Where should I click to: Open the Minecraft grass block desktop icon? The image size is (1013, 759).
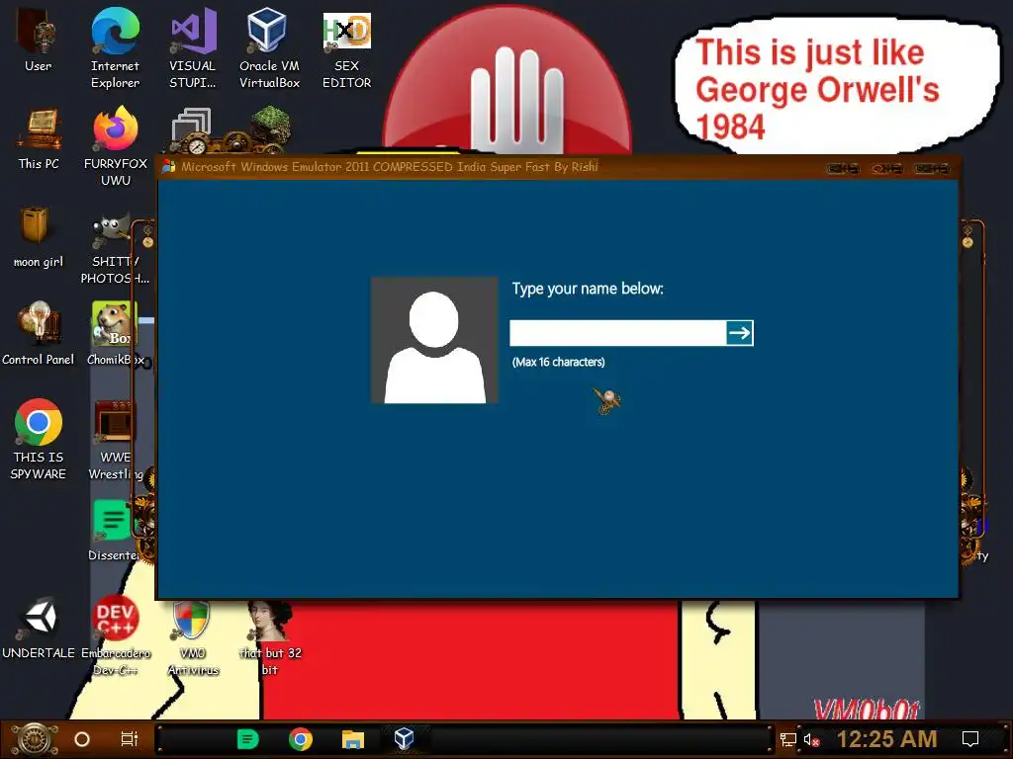click(x=270, y=129)
